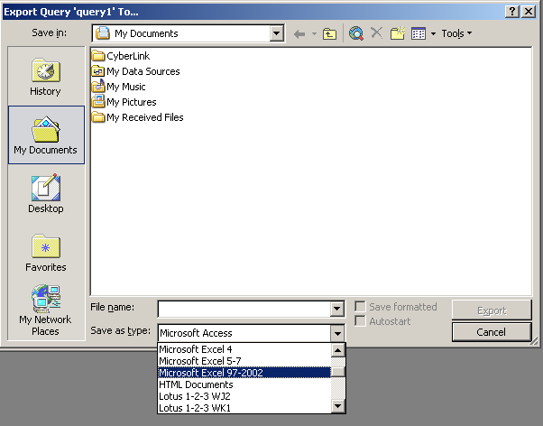Open the File name dropdown arrow
This screenshot has height=426, width=543.
337,309
